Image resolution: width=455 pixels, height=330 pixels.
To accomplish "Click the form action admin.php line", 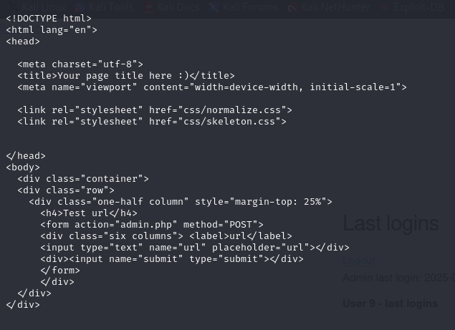I will tap(152, 224).
